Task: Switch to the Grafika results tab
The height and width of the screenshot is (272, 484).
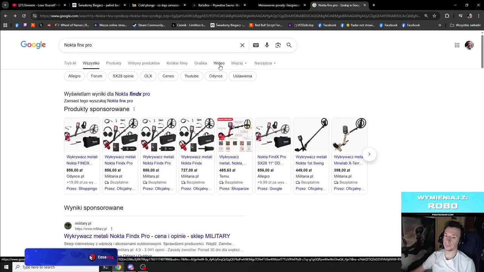Action: coord(200,63)
